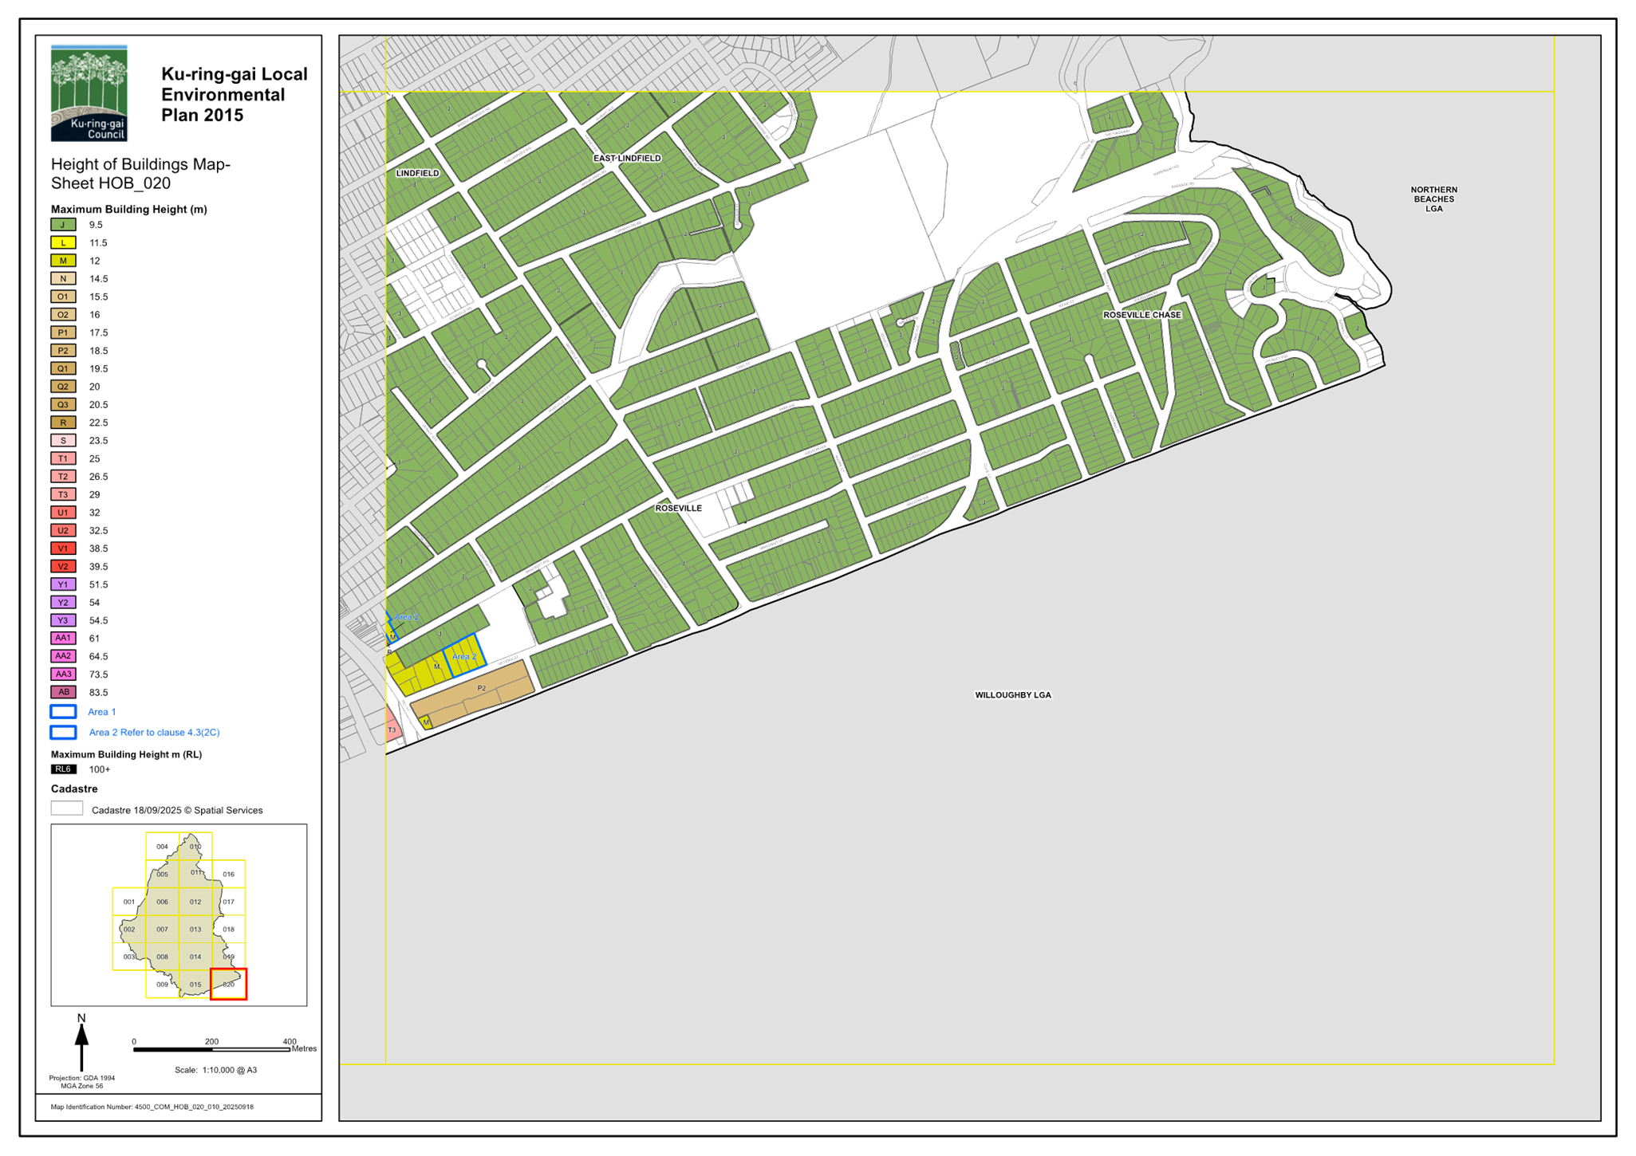Click the Area 1 blue outline symbol

(x=63, y=712)
